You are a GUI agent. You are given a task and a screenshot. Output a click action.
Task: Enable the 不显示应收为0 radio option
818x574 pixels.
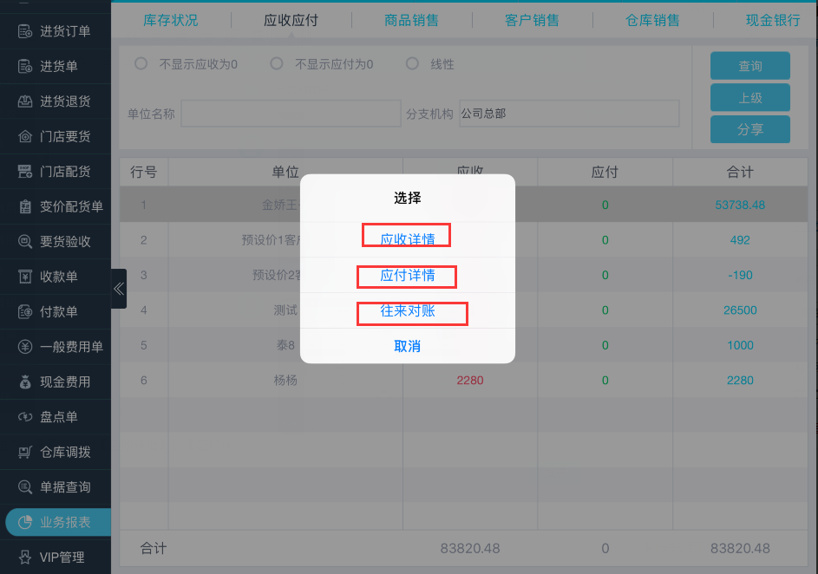141,63
